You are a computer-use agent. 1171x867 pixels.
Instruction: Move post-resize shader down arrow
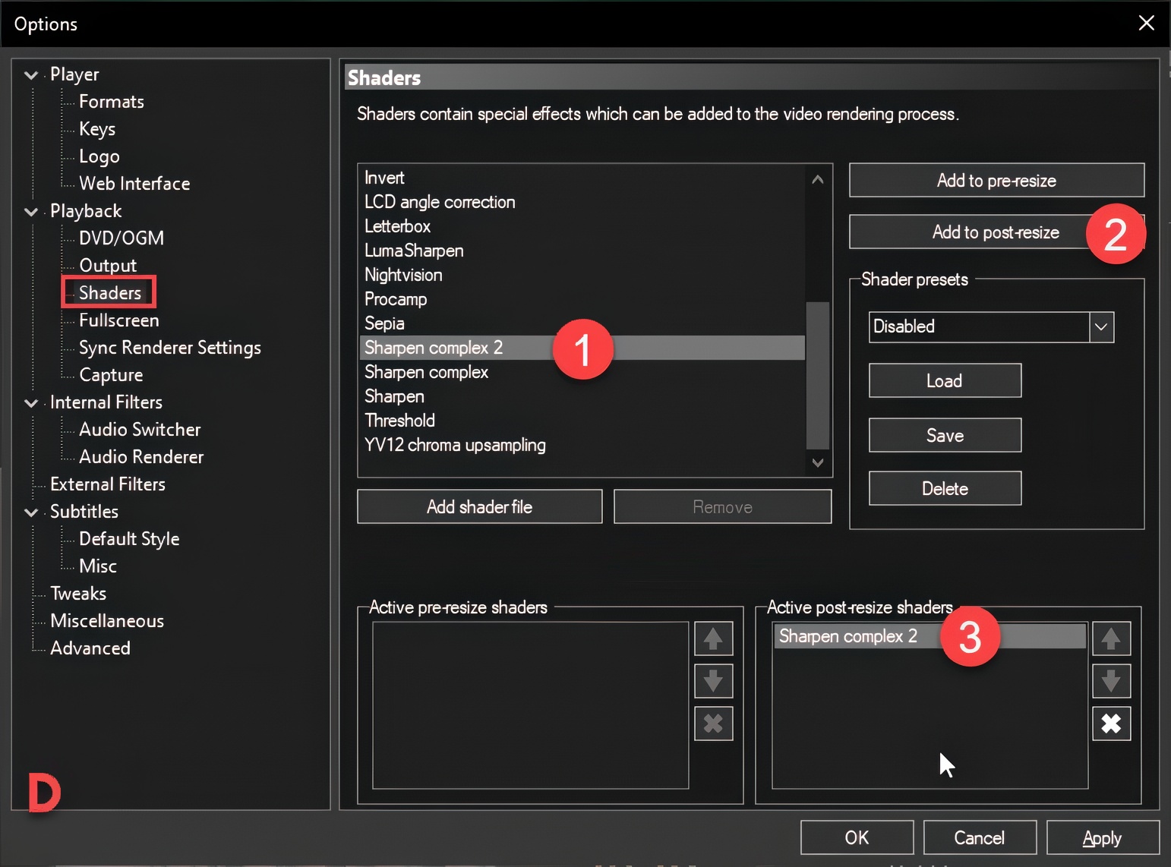point(1111,681)
